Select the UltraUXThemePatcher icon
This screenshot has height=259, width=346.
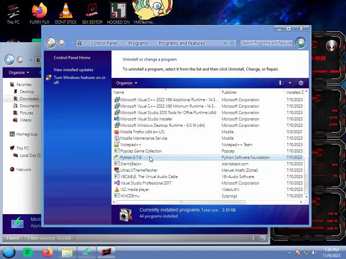click(x=117, y=170)
